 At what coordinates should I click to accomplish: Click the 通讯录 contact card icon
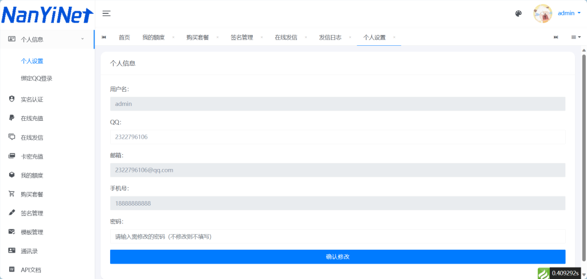pos(11,251)
